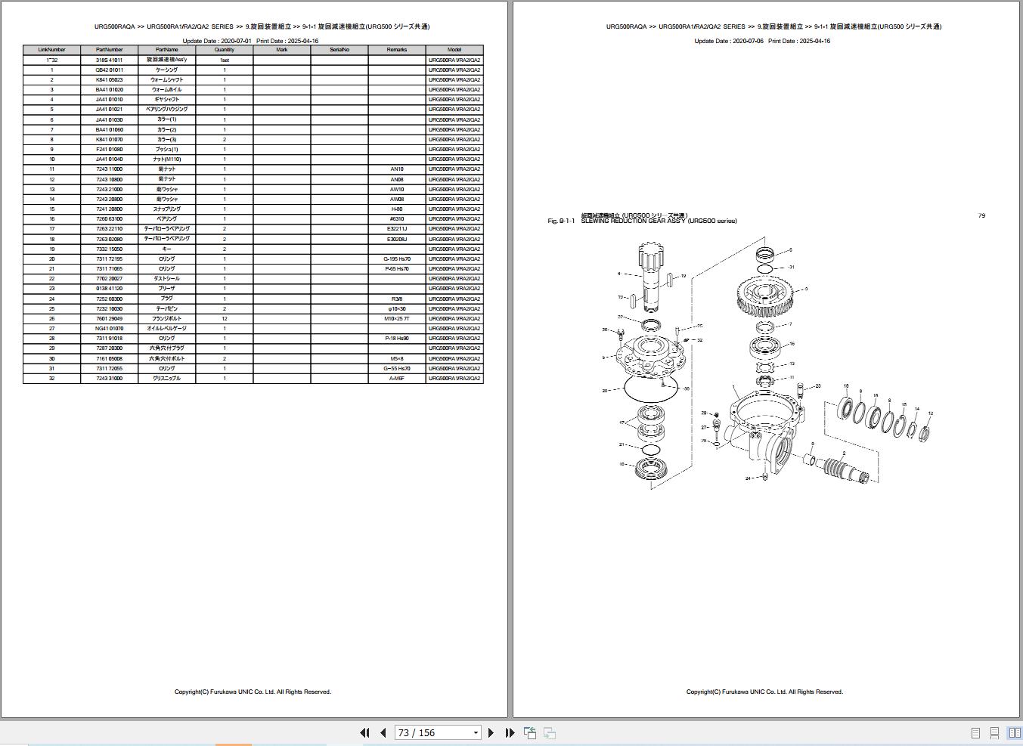The width and height of the screenshot is (1023, 746).
Task: Click the SerialNo column header
Action: pos(339,50)
